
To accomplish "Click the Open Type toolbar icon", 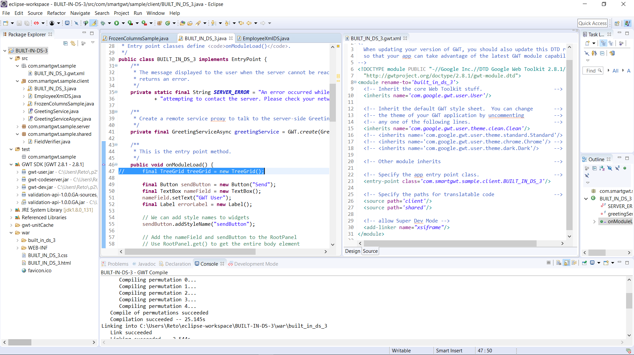I will 183,23.
